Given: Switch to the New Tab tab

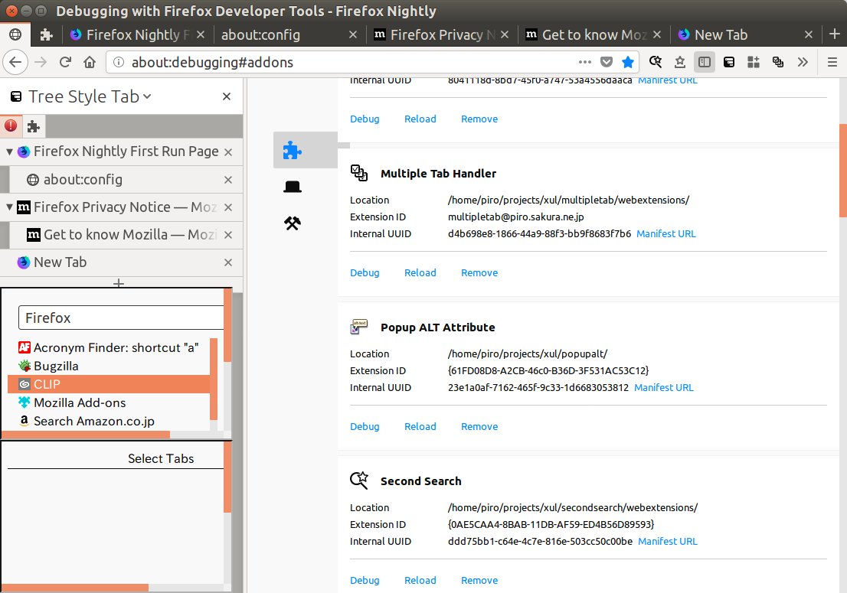Looking at the screenshot, I should coord(745,34).
